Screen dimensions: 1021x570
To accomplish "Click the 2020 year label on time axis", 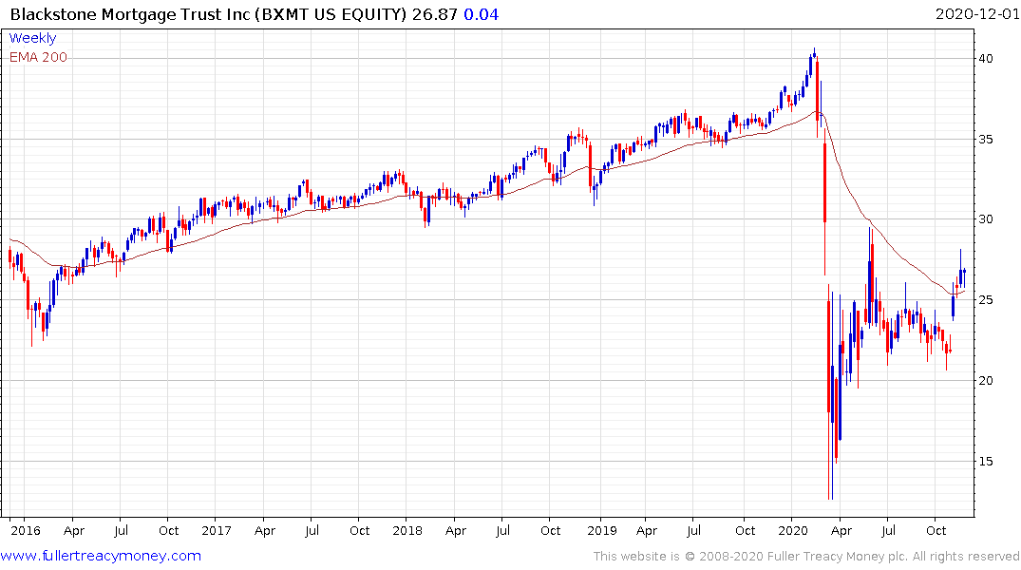I will (792, 531).
